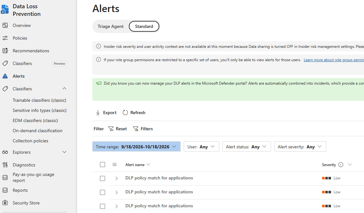
Task: Select Trainable classifiers (classic)
Action: (x=39, y=100)
